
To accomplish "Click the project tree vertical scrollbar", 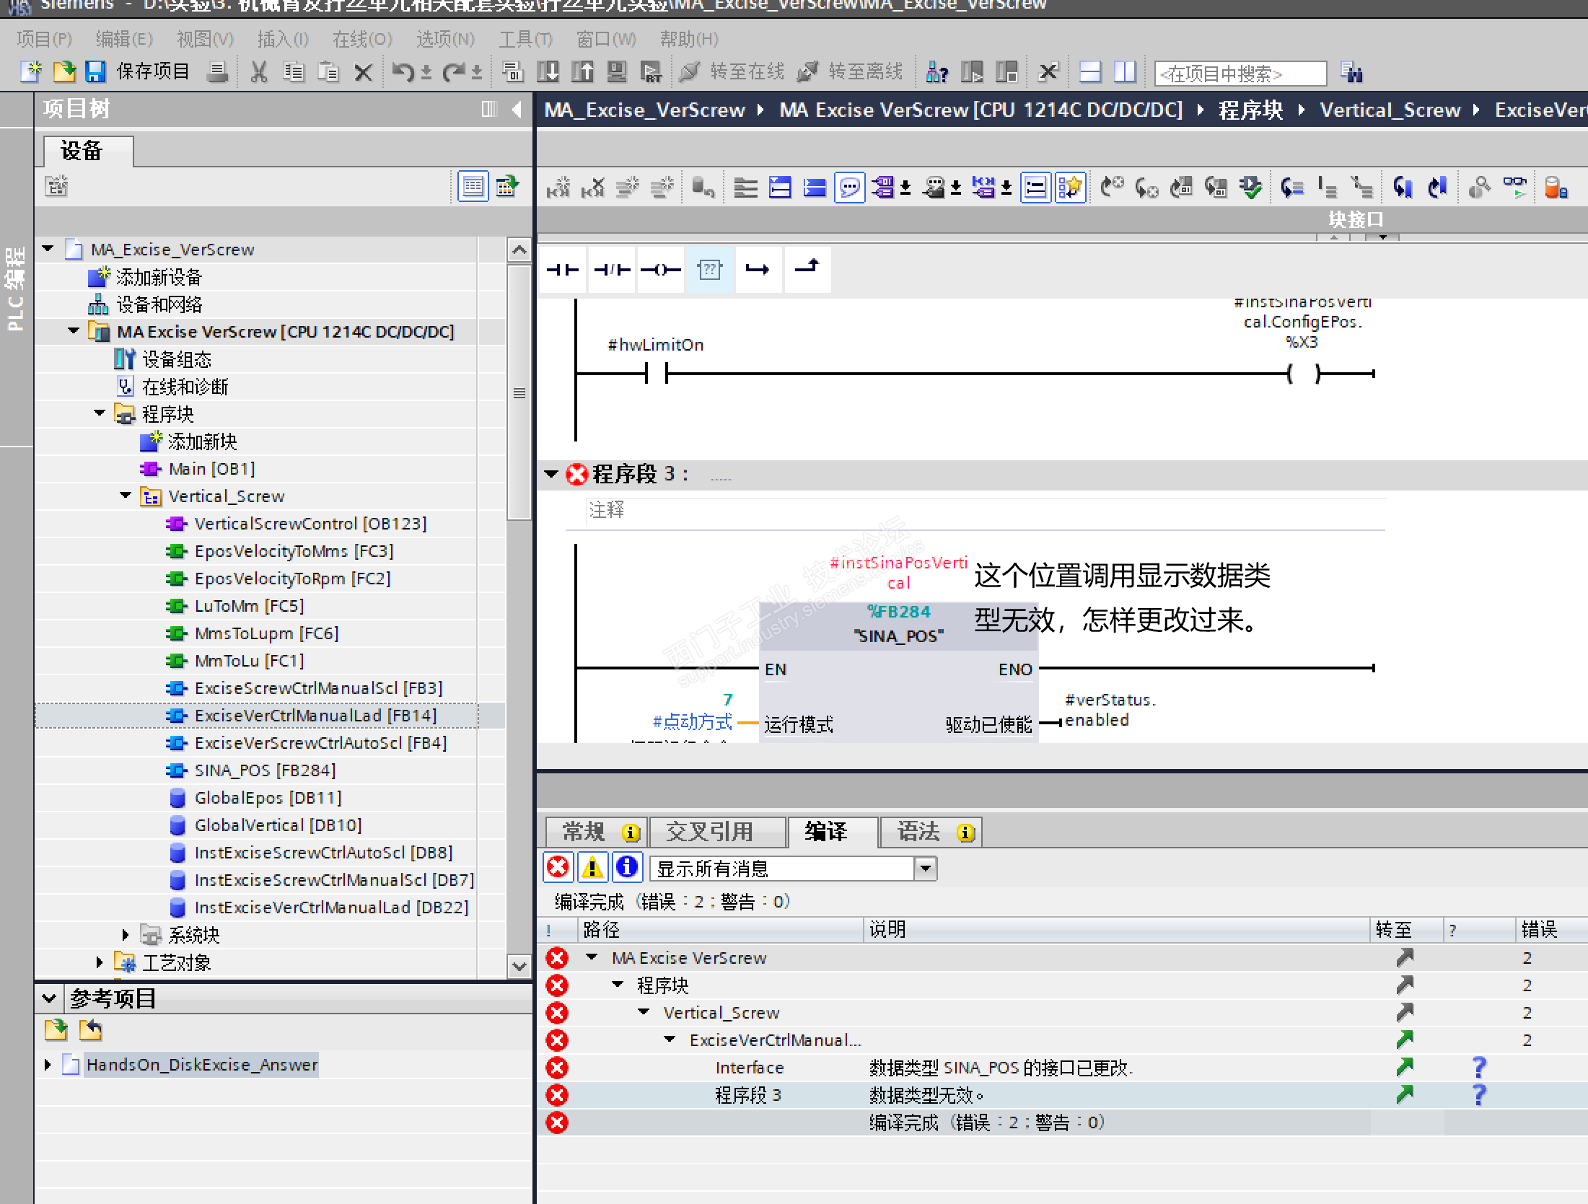I will [519, 393].
